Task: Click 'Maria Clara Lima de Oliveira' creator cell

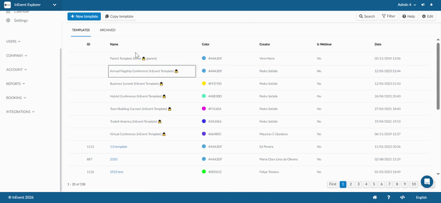Action: coord(278,159)
